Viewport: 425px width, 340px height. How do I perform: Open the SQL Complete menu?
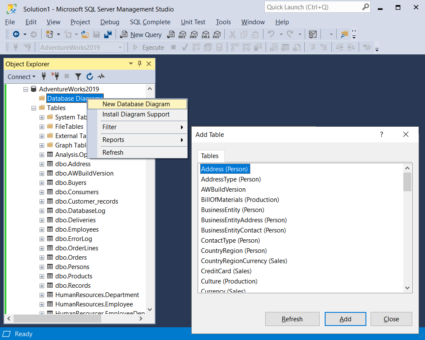click(150, 22)
